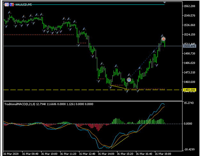The width and height of the screenshot is (200, 156).
Task: Click the 16 Mar 11:20 time label
Action: [68, 154]
